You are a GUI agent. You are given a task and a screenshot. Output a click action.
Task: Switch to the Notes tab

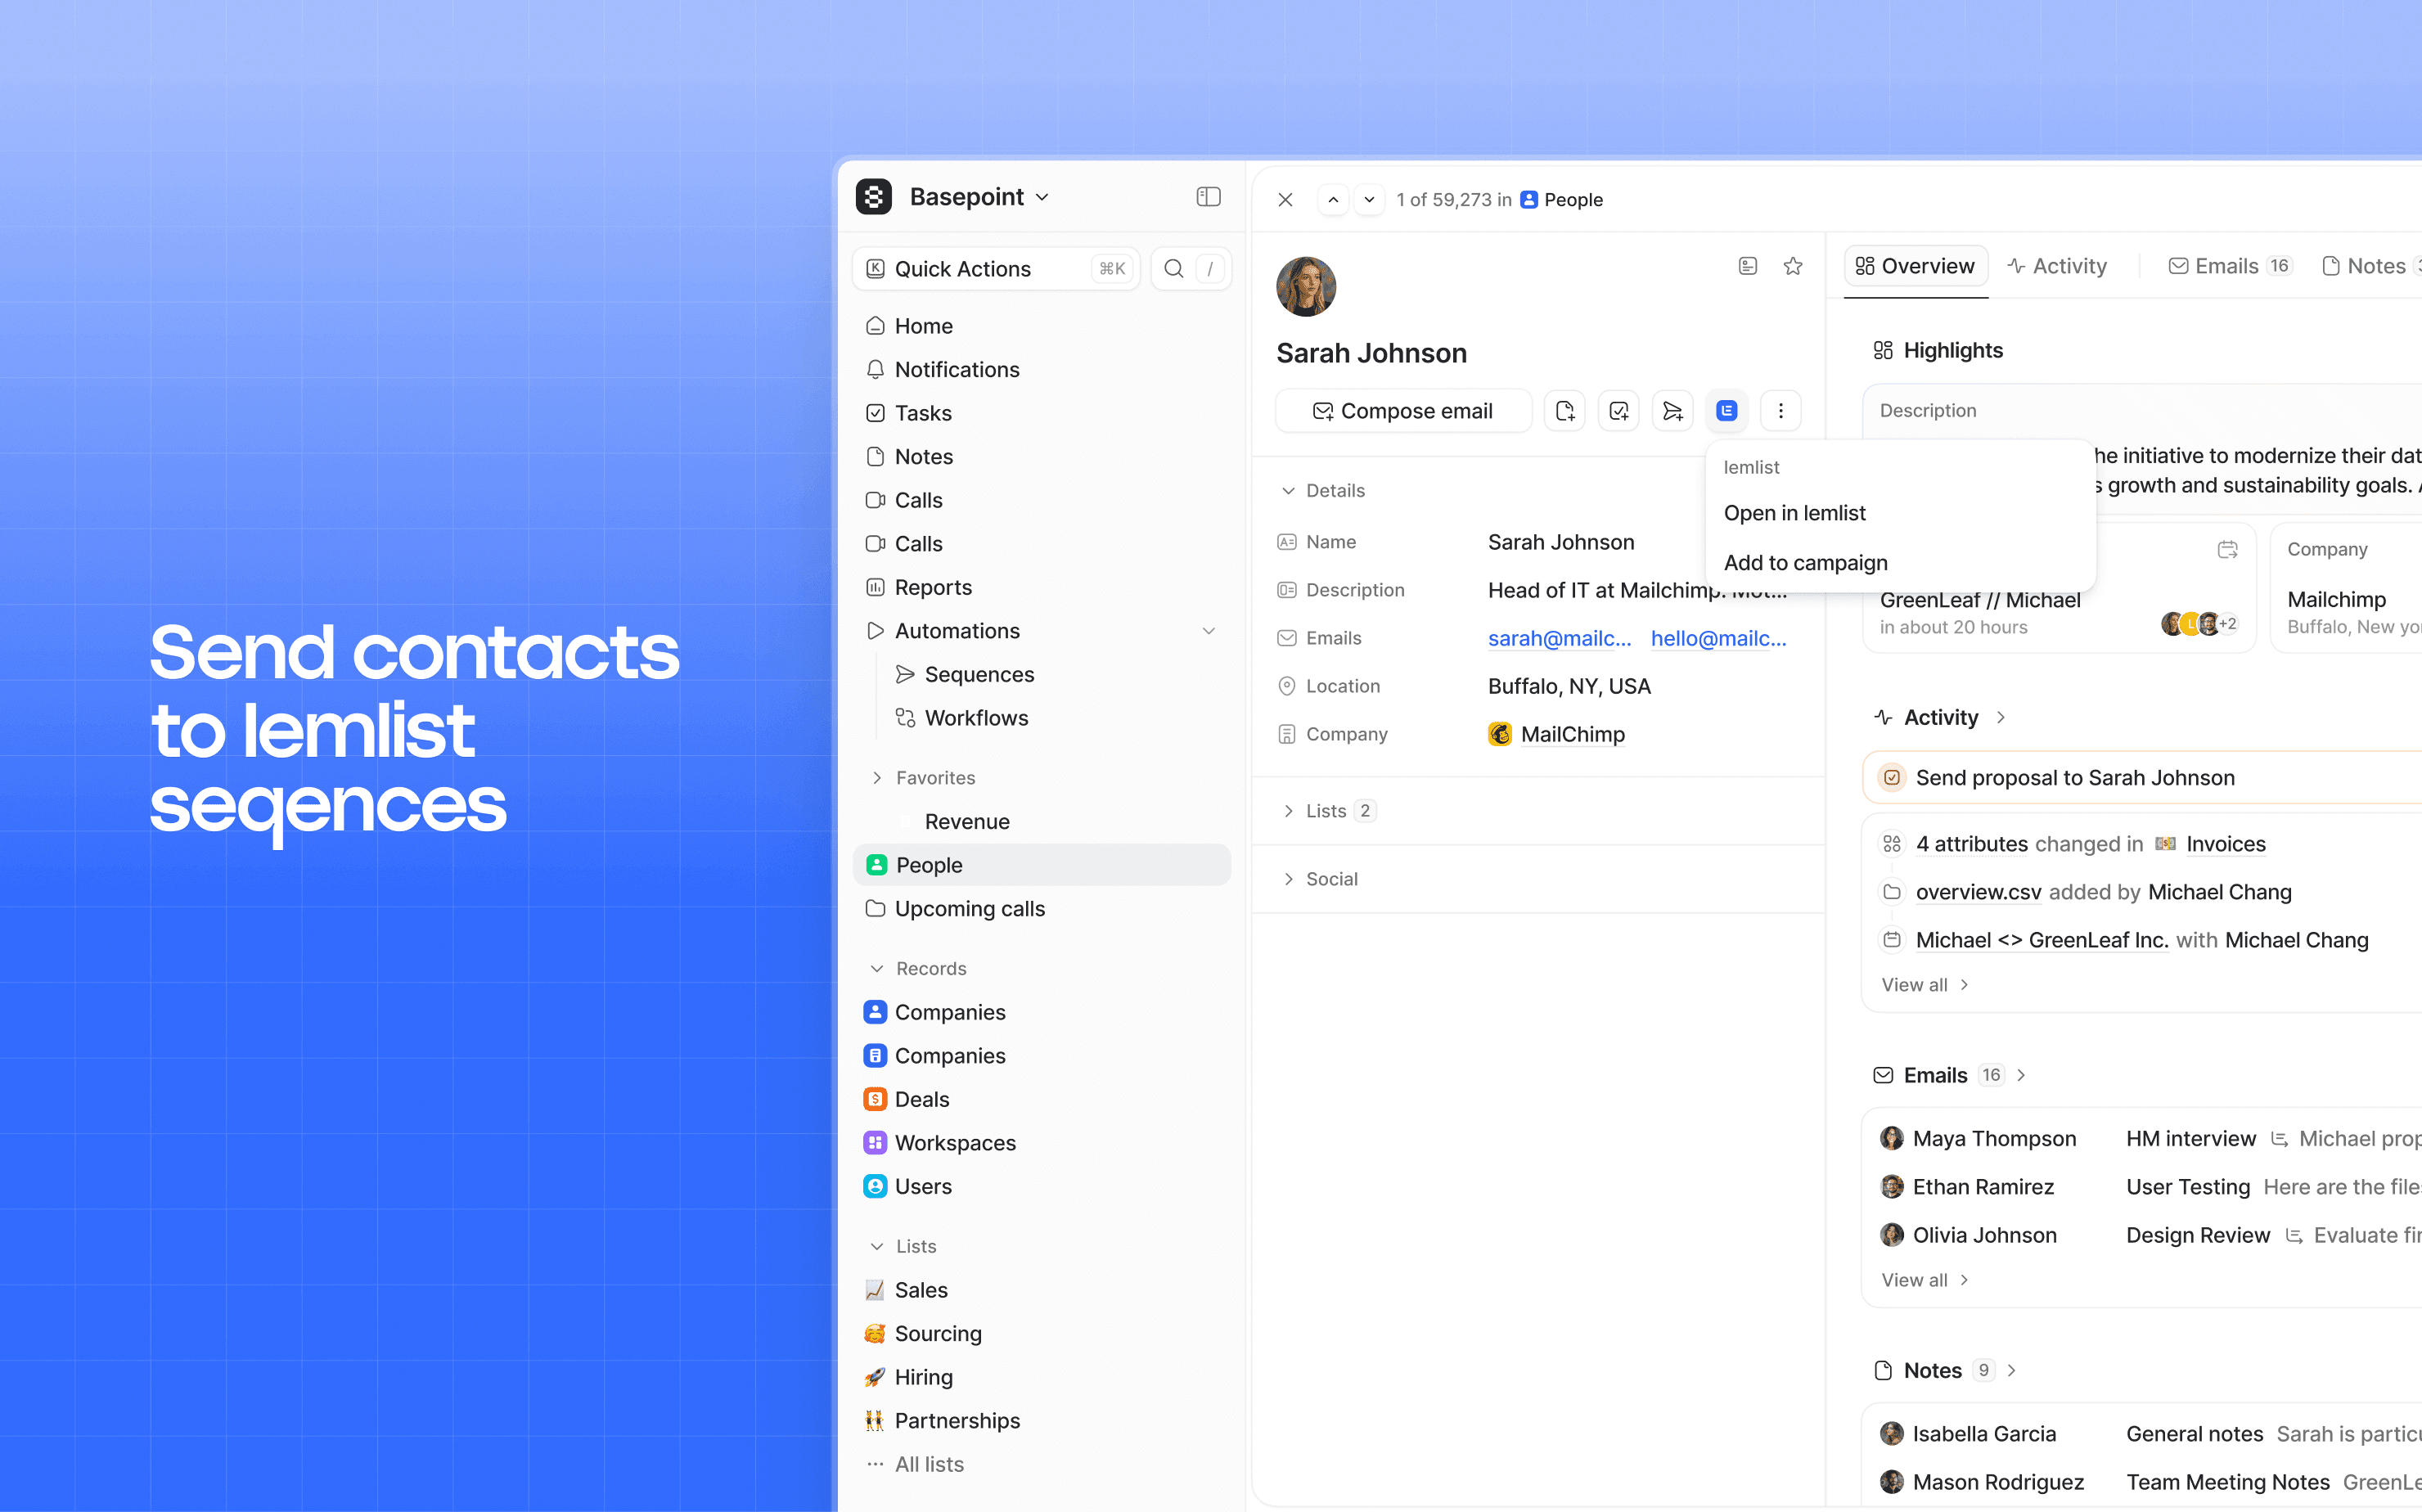pos(2370,266)
